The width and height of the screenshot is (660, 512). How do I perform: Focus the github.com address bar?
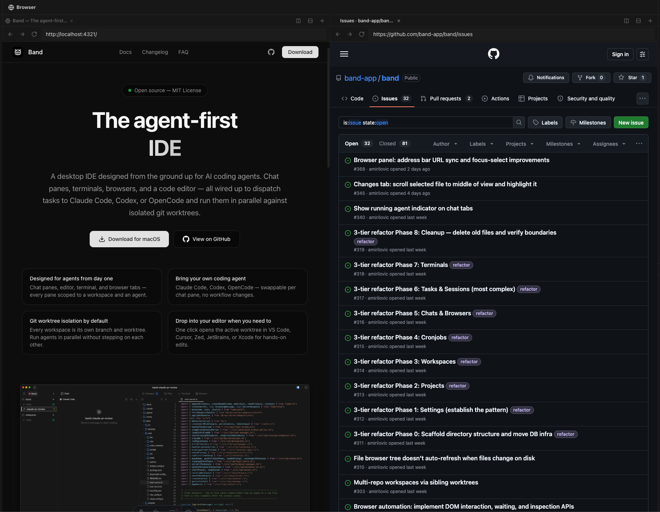point(512,34)
